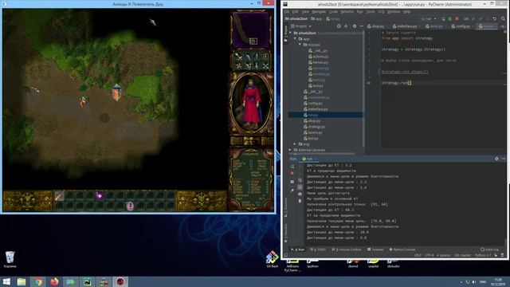Click the trash Clear All icon in Run panel
The width and height of the screenshot is (510, 287).
[x=300, y=201]
